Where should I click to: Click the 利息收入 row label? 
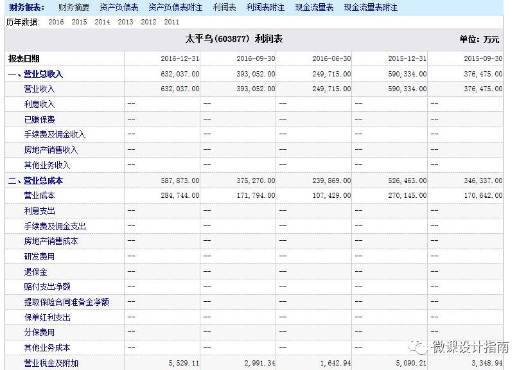click(x=39, y=104)
